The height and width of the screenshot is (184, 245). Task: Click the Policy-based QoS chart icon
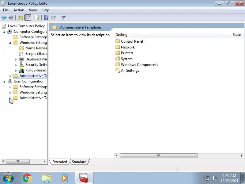tap(21, 71)
